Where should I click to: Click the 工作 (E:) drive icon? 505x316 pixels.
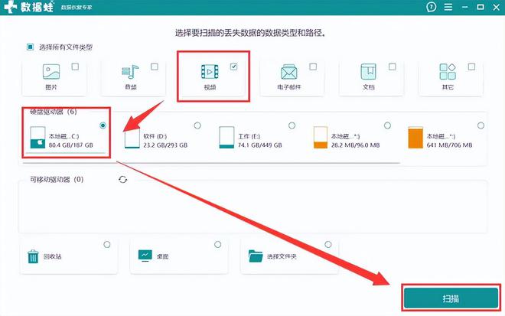tap(226, 138)
